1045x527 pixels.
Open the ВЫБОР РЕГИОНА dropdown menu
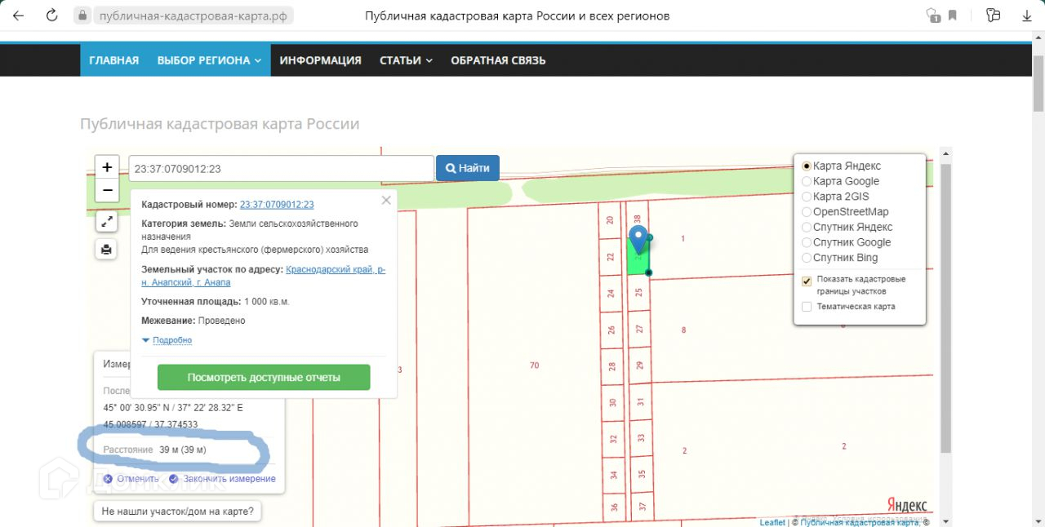click(209, 60)
